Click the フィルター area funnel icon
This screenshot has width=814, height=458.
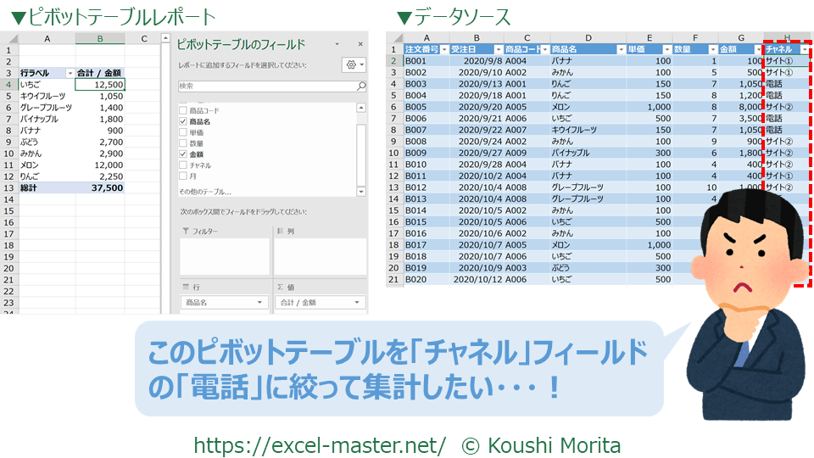[187, 231]
